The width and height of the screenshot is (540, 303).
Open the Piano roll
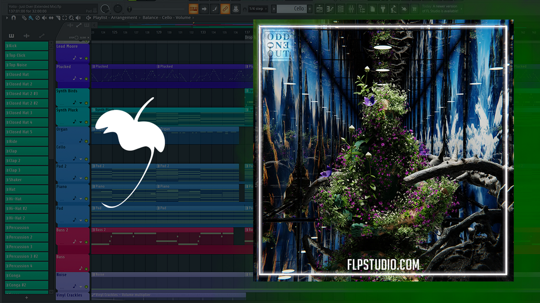pyautogui.click(x=330, y=9)
